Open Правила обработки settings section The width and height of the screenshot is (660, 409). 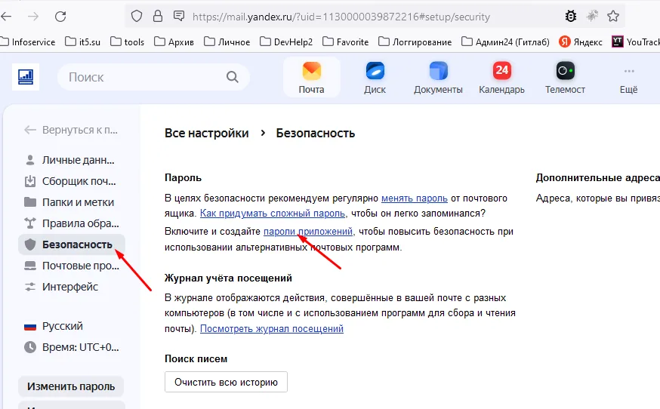71,223
